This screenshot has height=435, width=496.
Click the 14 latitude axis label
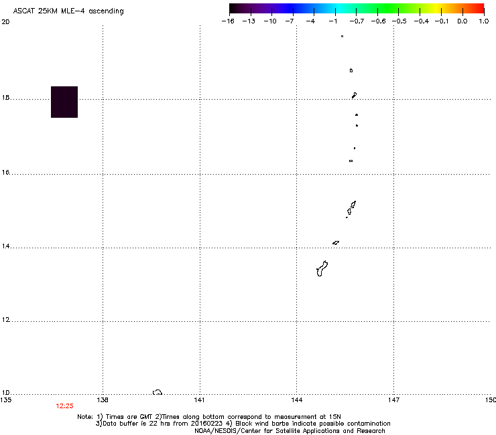[5, 246]
